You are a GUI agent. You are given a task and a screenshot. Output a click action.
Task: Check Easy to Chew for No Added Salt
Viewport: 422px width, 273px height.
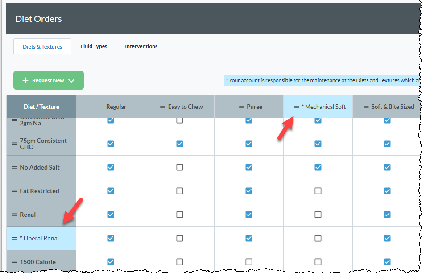pos(180,167)
